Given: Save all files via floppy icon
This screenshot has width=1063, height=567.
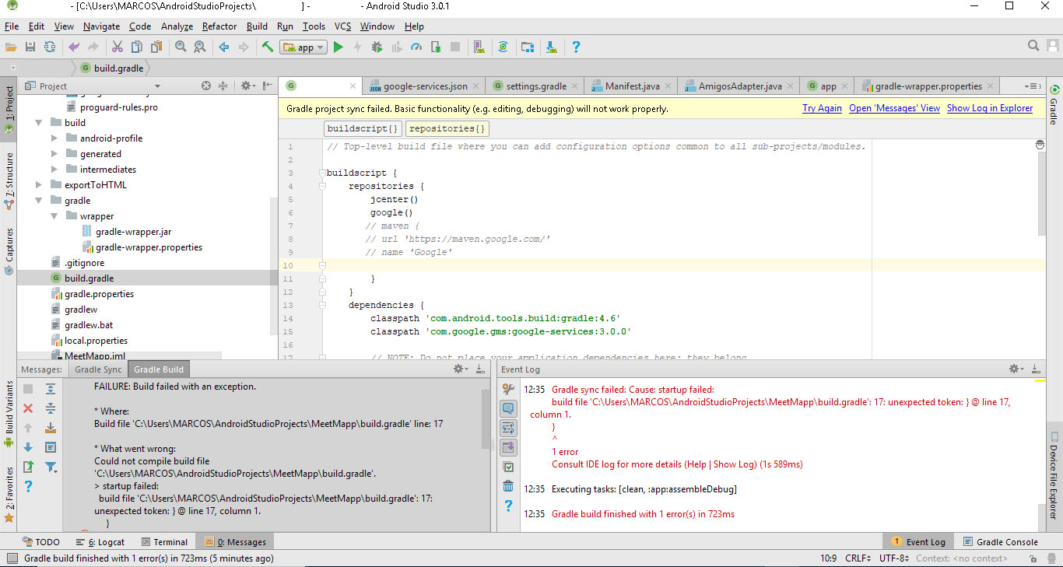Looking at the screenshot, I should click(30, 47).
